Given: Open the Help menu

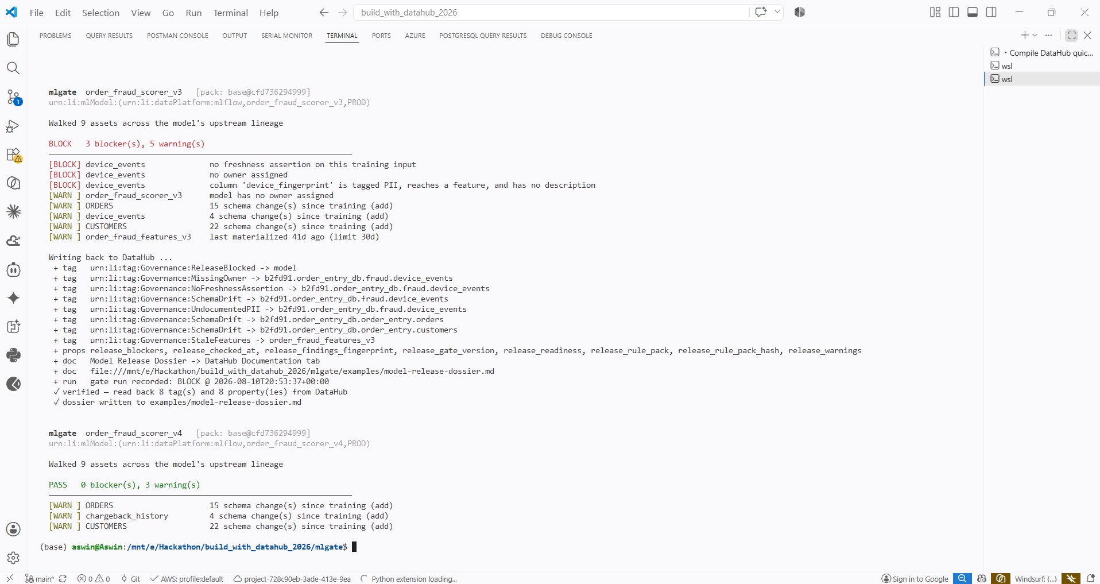Looking at the screenshot, I should [x=269, y=13].
